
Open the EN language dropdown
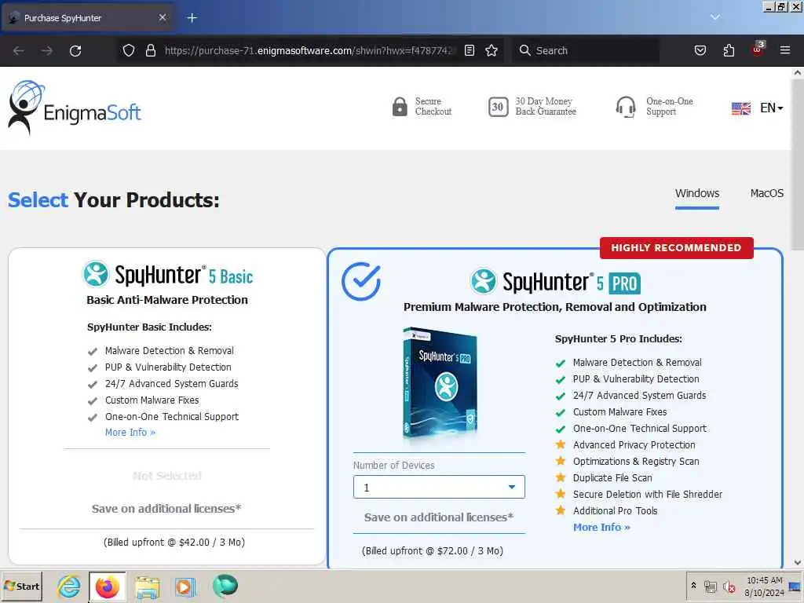pos(771,108)
